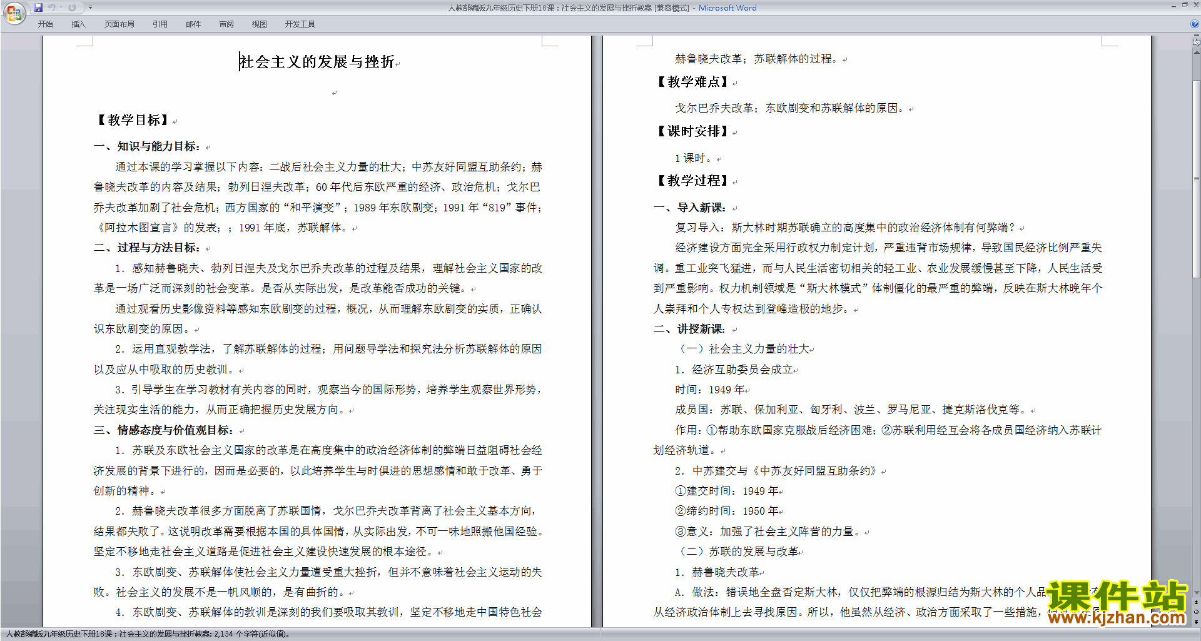Viewport: 1201px width, 641px height.
Task: Click the heading 一、知识与能力目标
Action: pos(146,146)
